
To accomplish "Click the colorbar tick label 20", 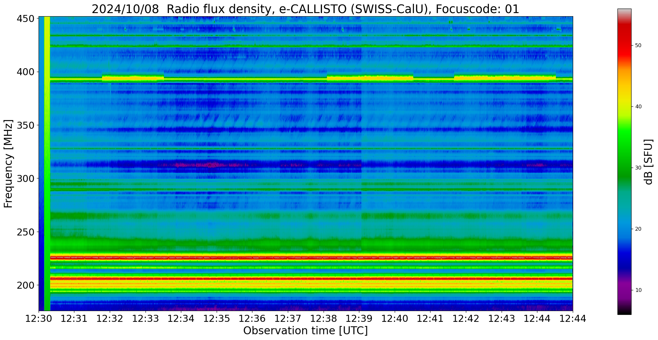I will click(x=638, y=229).
